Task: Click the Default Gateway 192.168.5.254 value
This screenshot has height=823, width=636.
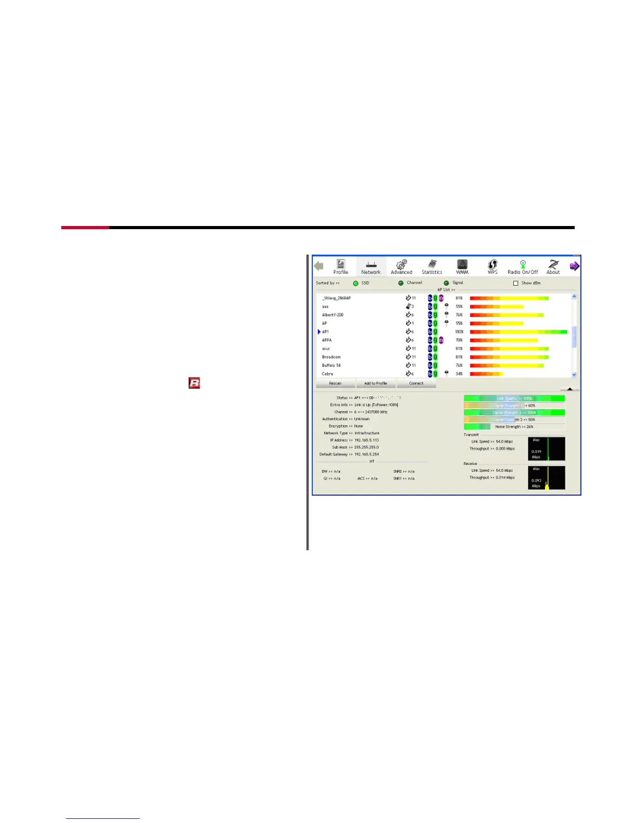Action: [367, 454]
